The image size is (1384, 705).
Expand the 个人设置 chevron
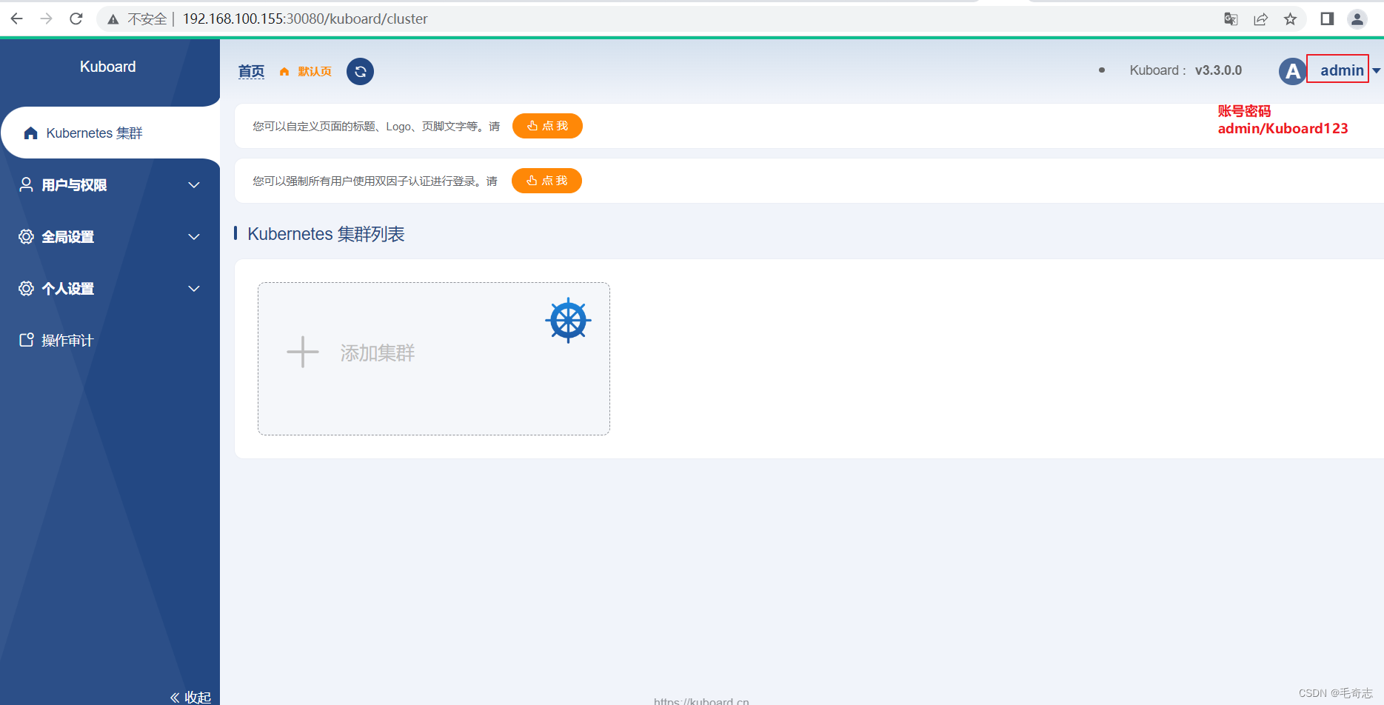pyautogui.click(x=194, y=289)
